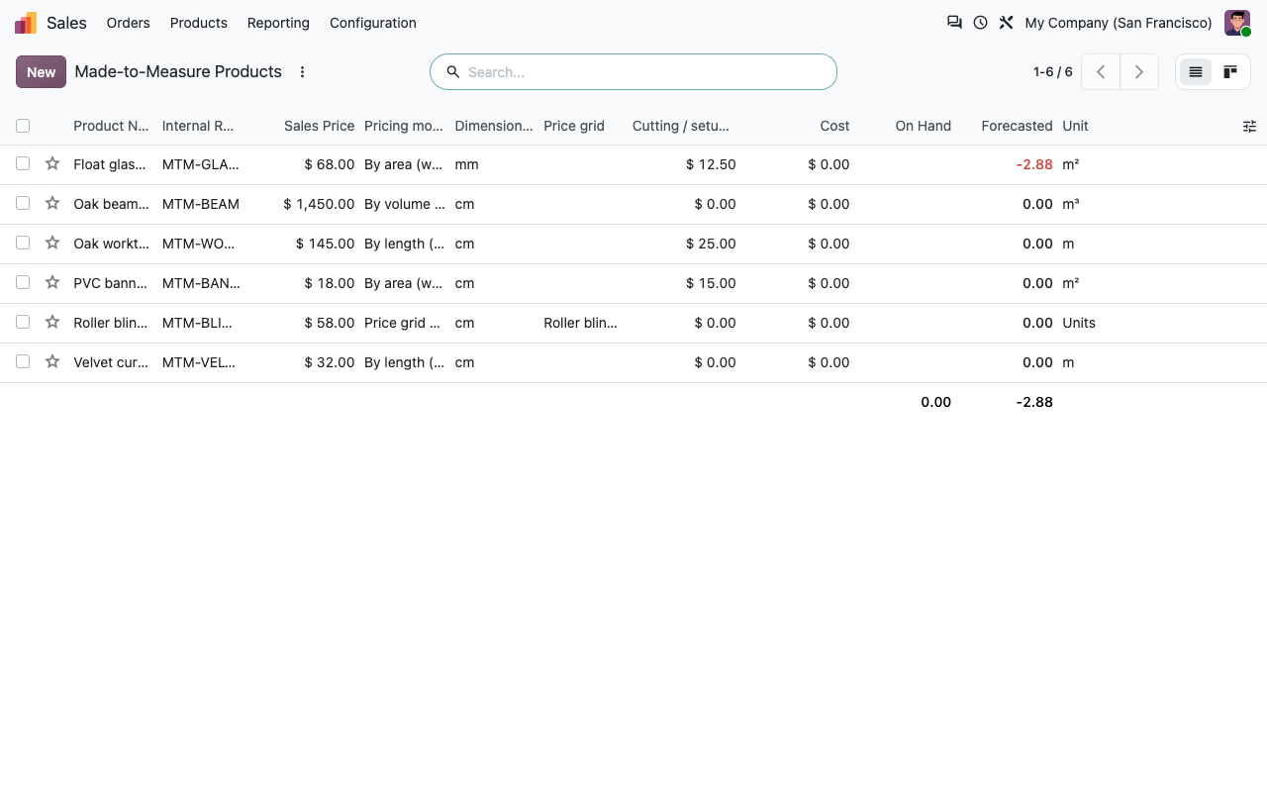Viewport: 1267px width, 792px height.
Task: Star the Oak worktop product as favorite
Action: point(52,243)
